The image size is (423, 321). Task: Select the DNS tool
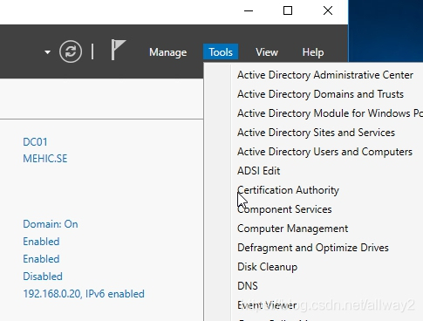(248, 286)
